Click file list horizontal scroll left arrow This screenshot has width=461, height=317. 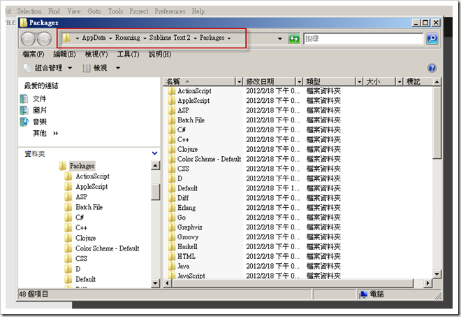pos(168,283)
